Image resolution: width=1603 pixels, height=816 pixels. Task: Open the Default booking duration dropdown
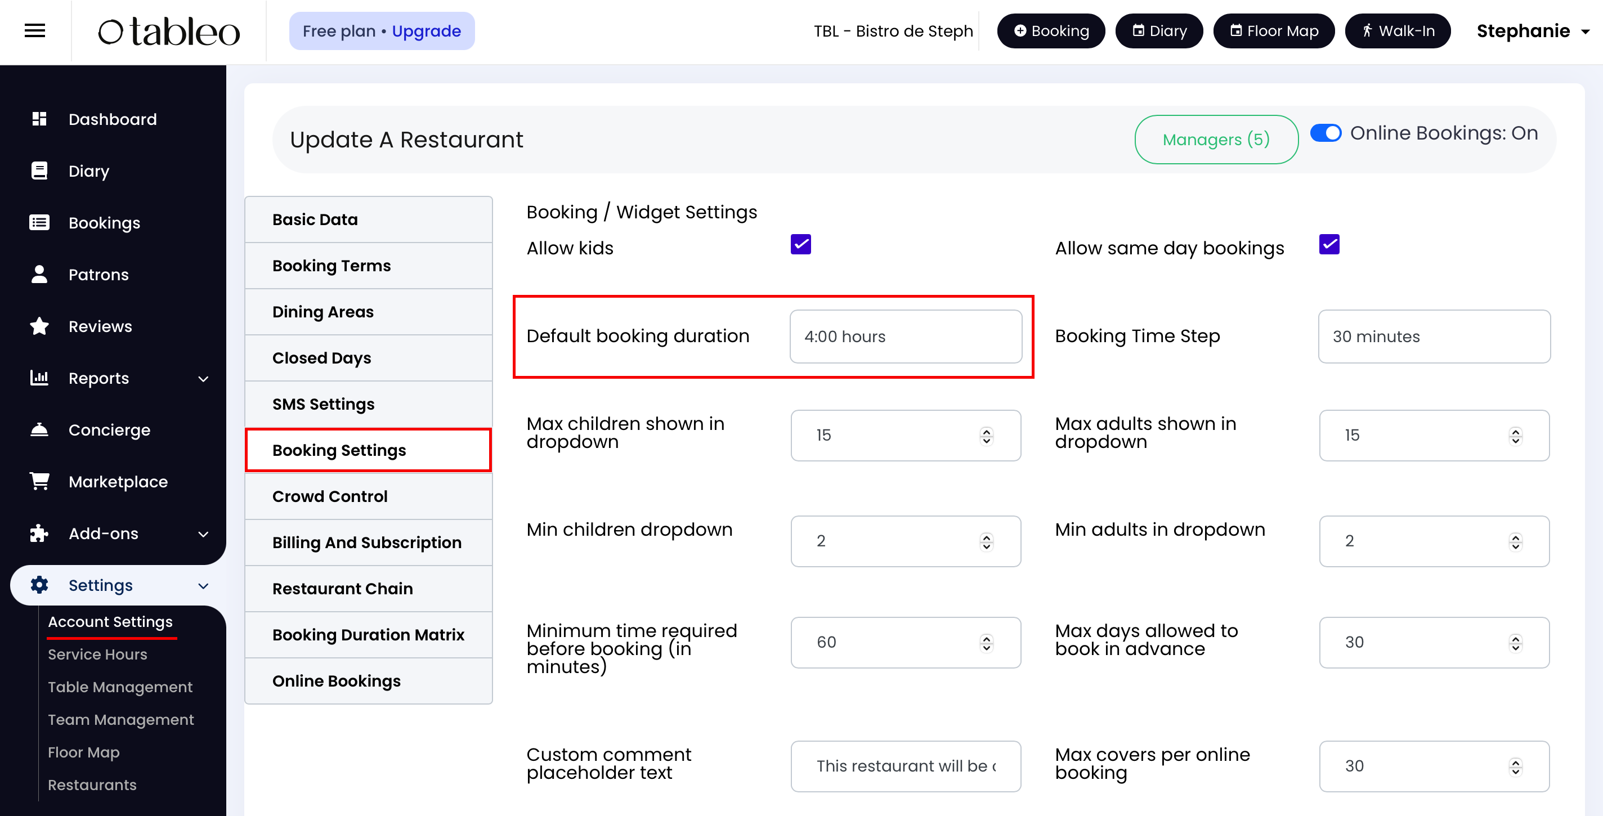(906, 337)
